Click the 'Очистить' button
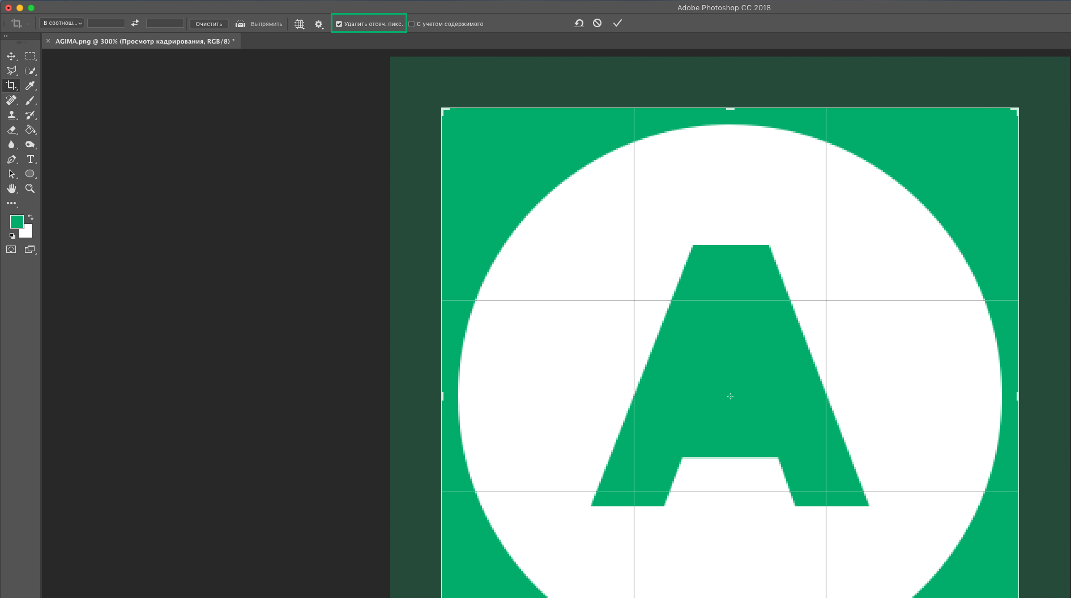This screenshot has height=598, width=1071. pyautogui.click(x=208, y=24)
